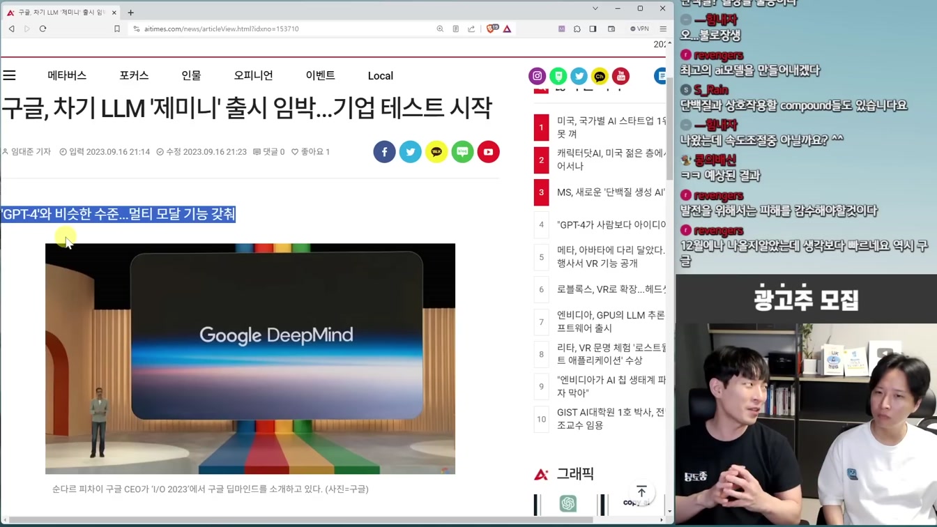Go back with the browser back arrow
The height and width of the screenshot is (527, 937).
tap(11, 29)
